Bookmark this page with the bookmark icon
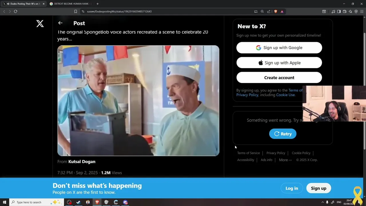This screenshot has width=366, height=206. pyautogui.click(x=75, y=11)
